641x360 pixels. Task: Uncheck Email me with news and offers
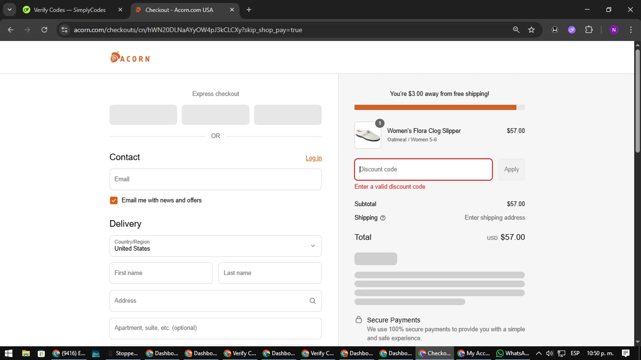(x=114, y=200)
